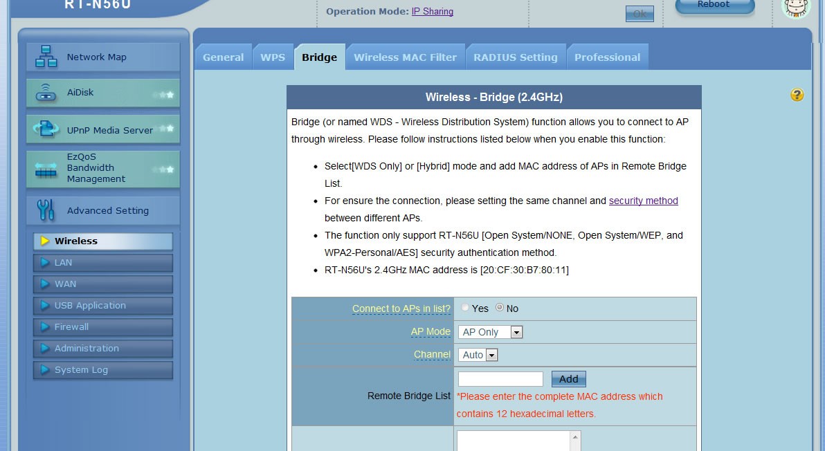This screenshot has width=825, height=451.
Task: Switch to the WPS tab
Action: [x=273, y=57]
